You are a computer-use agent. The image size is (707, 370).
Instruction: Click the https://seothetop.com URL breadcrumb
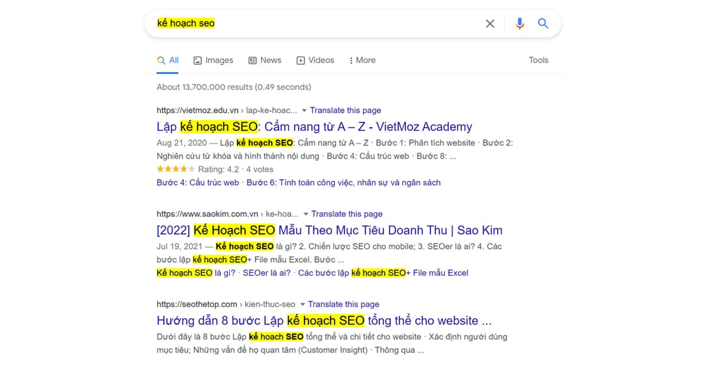click(226, 304)
